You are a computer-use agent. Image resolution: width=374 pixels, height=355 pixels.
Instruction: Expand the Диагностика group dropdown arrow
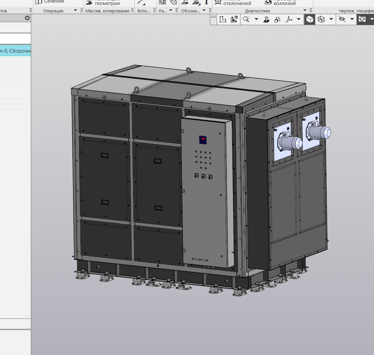coord(305,11)
